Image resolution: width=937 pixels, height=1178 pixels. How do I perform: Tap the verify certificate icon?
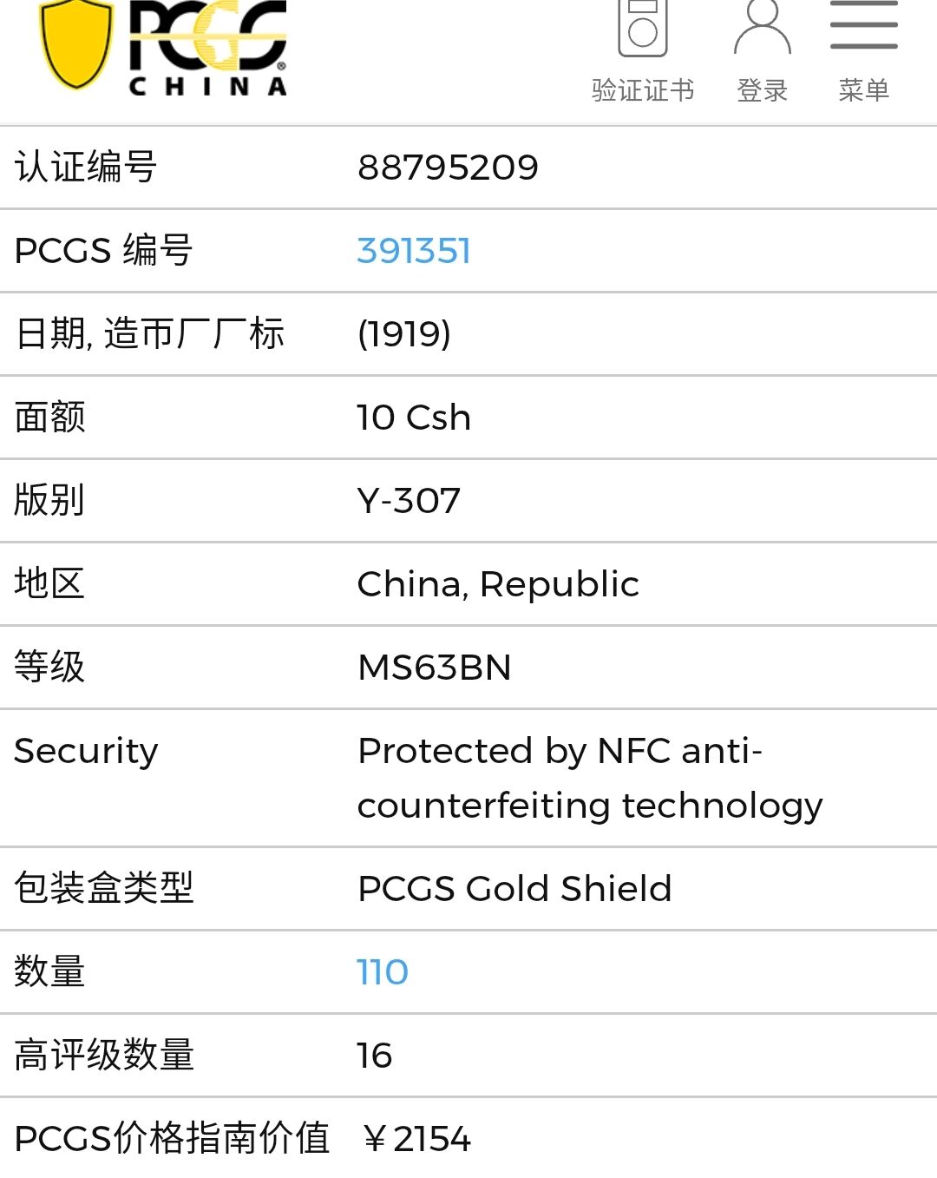(642, 28)
